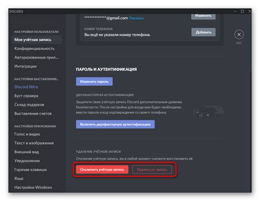The width and height of the screenshot is (260, 201).
Task: Close the Discord window
Action: pos(250,12)
